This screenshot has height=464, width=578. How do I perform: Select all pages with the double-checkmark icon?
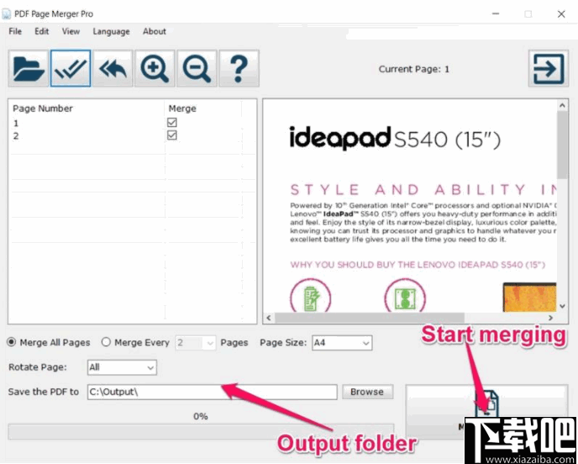click(71, 69)
